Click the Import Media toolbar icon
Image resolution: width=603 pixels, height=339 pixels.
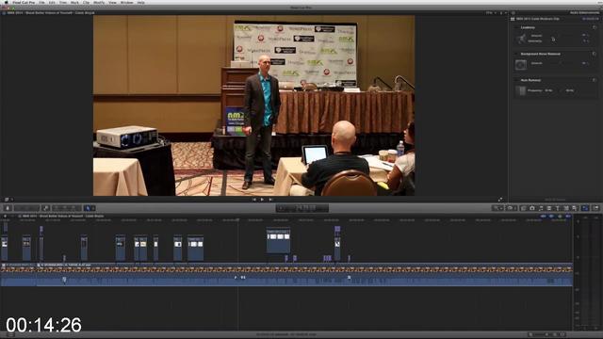[8, 208]
